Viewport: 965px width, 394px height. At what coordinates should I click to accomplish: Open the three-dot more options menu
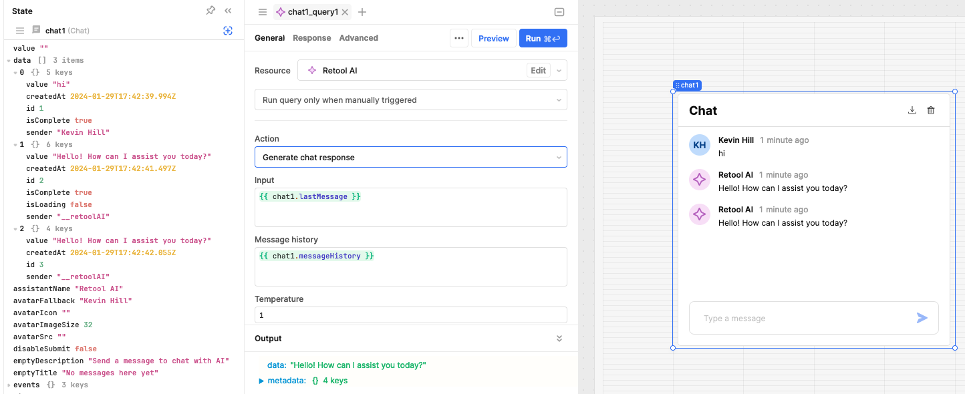click(459, 38)
